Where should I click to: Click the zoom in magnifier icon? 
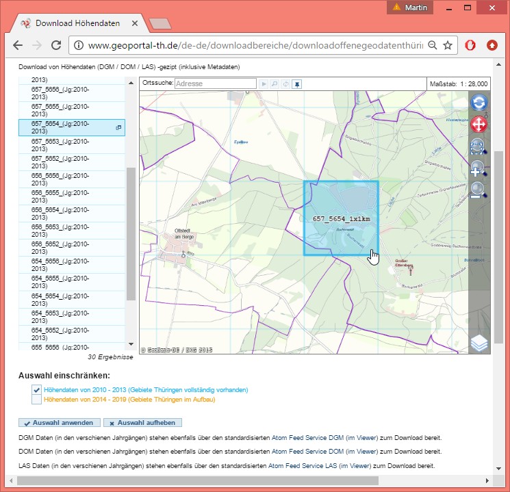click(x=478, y=170)
